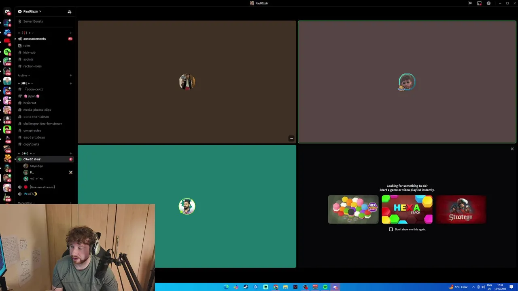518x291 pixels.
Task: Launch the Stratego activity
Action: [461, 209]
